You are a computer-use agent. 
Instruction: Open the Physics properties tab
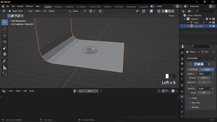coord(182,107)
